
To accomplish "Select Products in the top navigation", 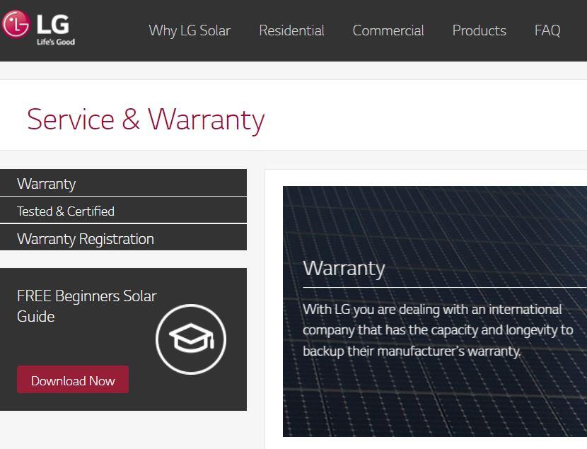I will pos(480,30).
